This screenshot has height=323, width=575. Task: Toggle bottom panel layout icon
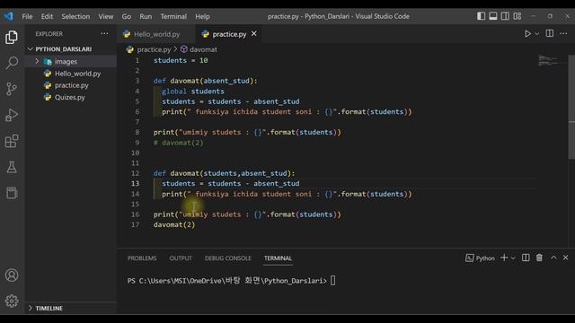coord(493,16)
